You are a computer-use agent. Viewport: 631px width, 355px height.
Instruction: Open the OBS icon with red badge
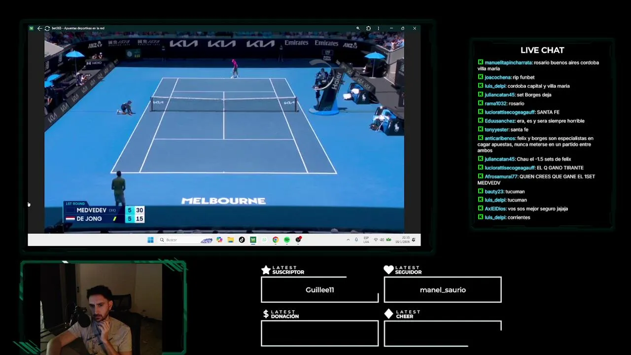[x=298, y=240]
